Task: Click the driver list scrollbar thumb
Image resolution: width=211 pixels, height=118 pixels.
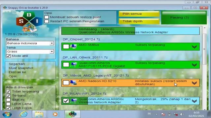Action: tap(204, 49)
